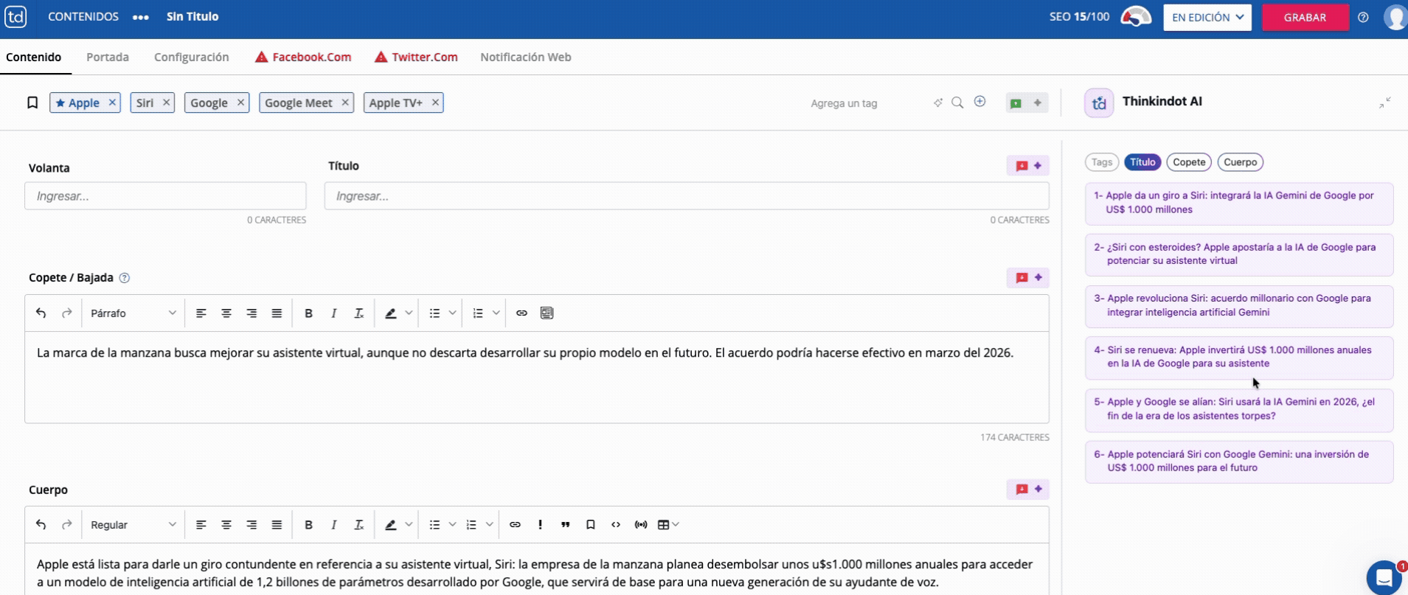The image size is (1408, 595).
Task: Insert a live broadcast block in Cuerpo toolbar
Action: pyautogui.click(x=641, y=525)
